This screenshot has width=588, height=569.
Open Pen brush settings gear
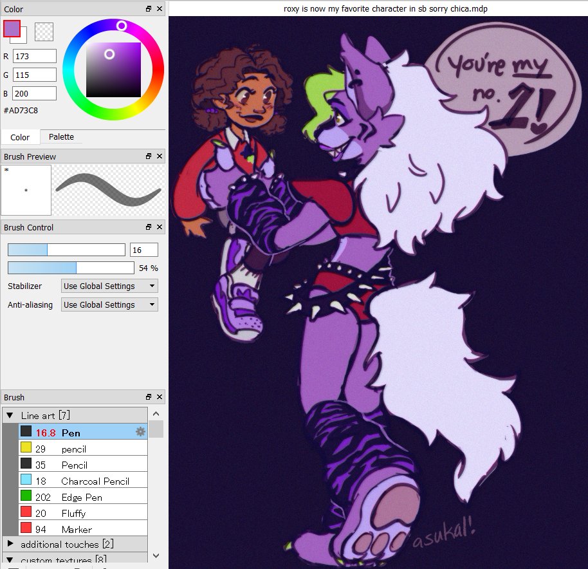click(x=141, y=432)
